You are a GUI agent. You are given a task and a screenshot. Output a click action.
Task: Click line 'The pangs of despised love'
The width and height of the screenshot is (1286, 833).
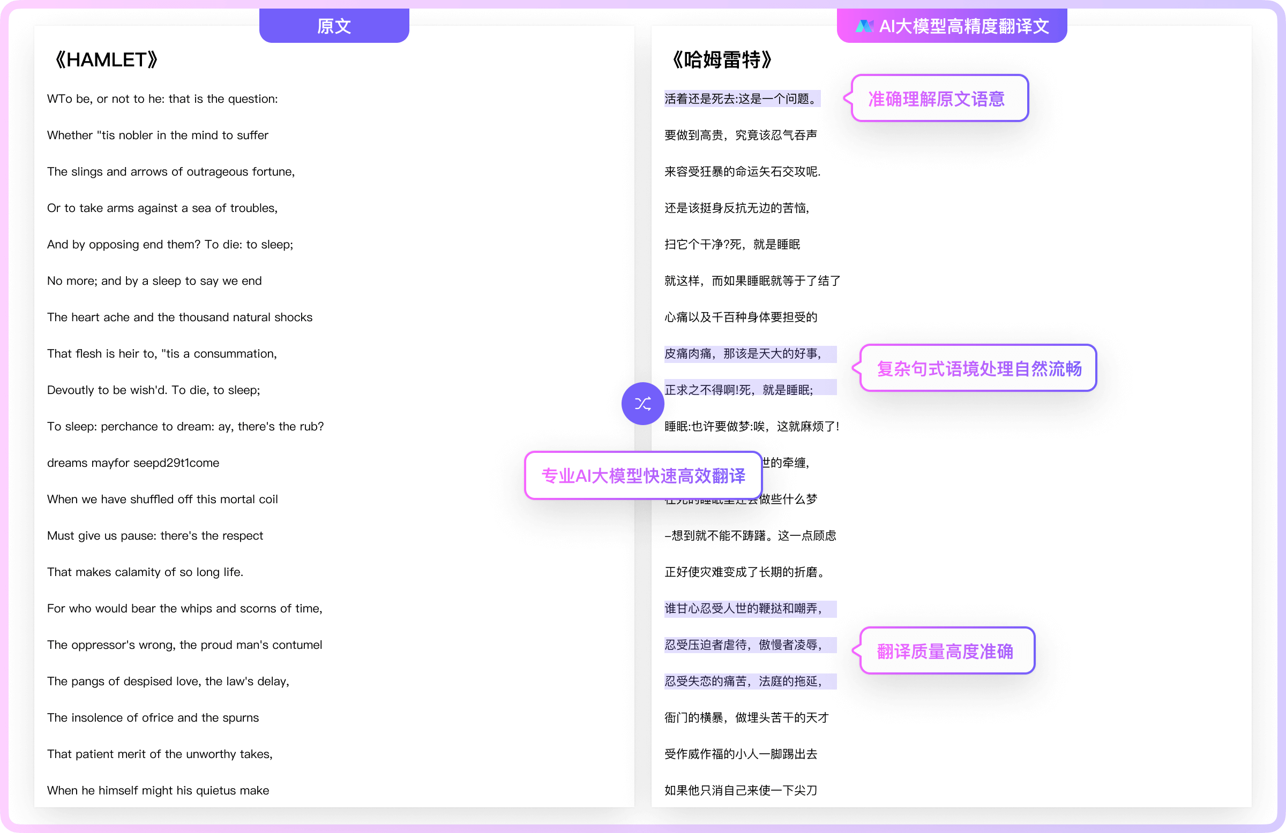168,681
